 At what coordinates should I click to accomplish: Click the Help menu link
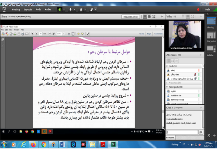coord(208,10)
